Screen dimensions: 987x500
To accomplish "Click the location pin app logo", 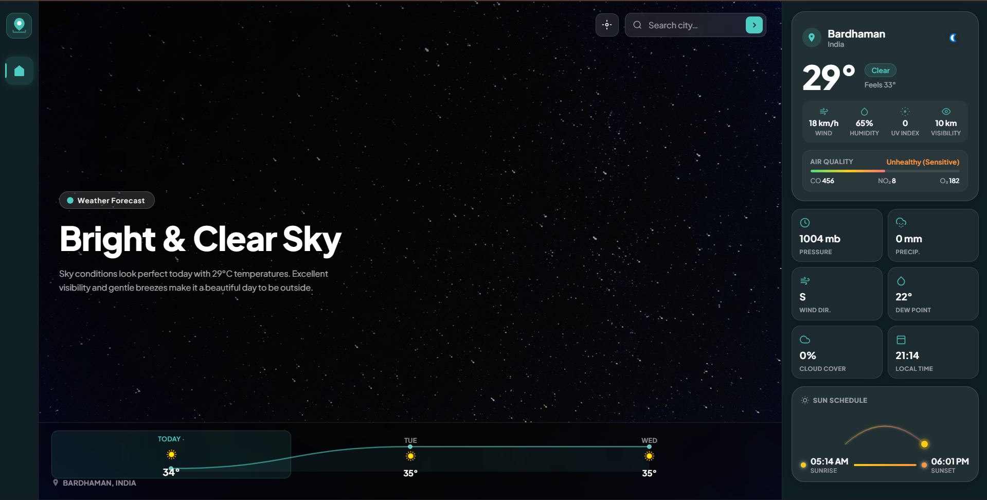I will [x=19, y=25].
